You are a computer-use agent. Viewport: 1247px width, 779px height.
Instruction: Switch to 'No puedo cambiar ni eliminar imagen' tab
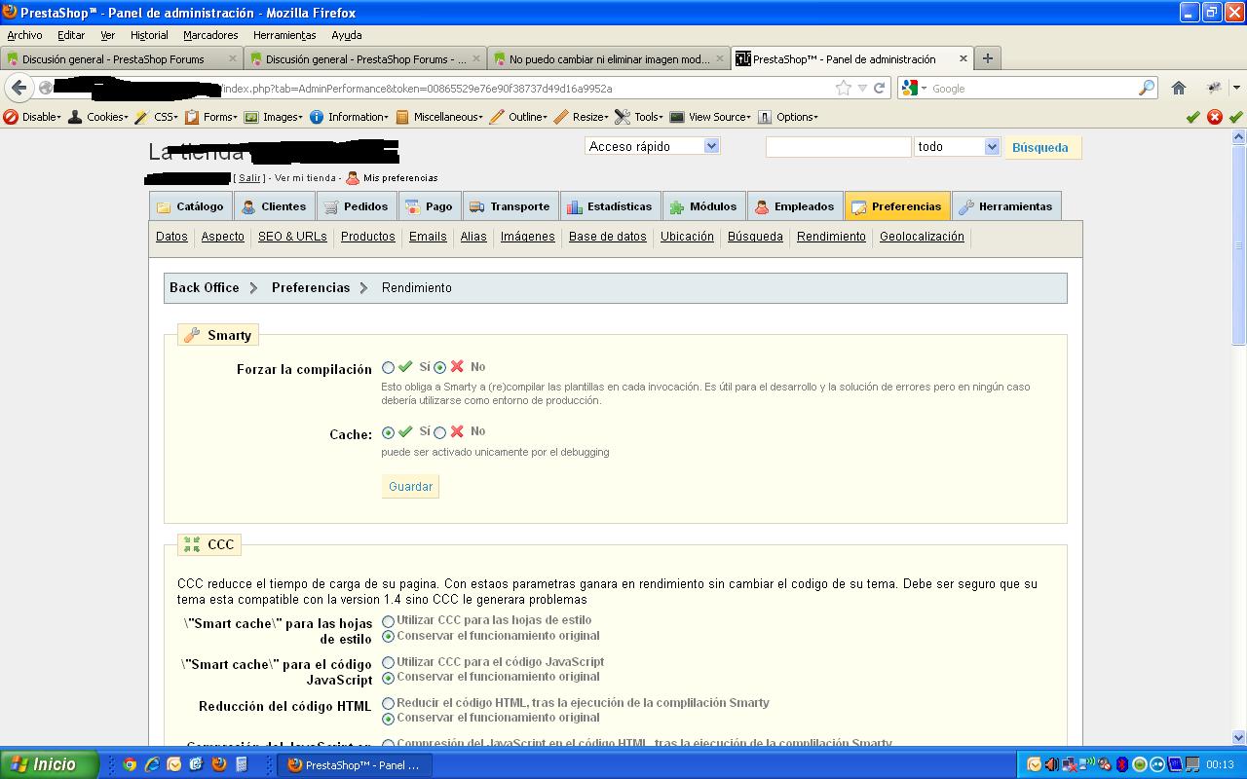click(x=609, y=59)
